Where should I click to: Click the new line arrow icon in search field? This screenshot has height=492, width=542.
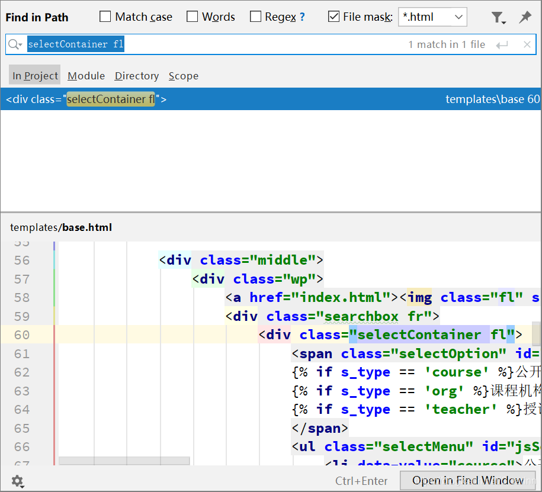[x=502, y=45]
